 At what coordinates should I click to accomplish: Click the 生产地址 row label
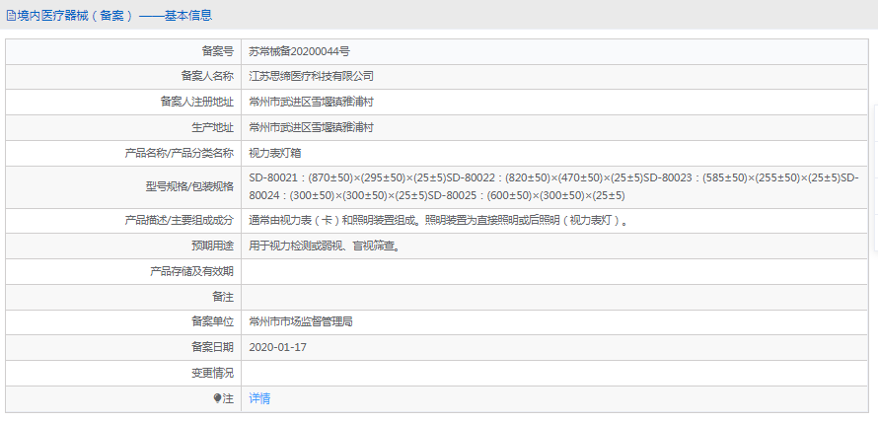[212, 127]
